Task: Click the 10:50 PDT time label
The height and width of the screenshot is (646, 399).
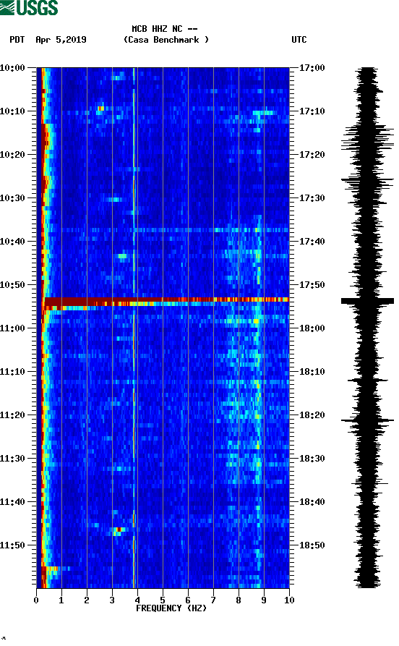Action: click(x=12, y=285)
